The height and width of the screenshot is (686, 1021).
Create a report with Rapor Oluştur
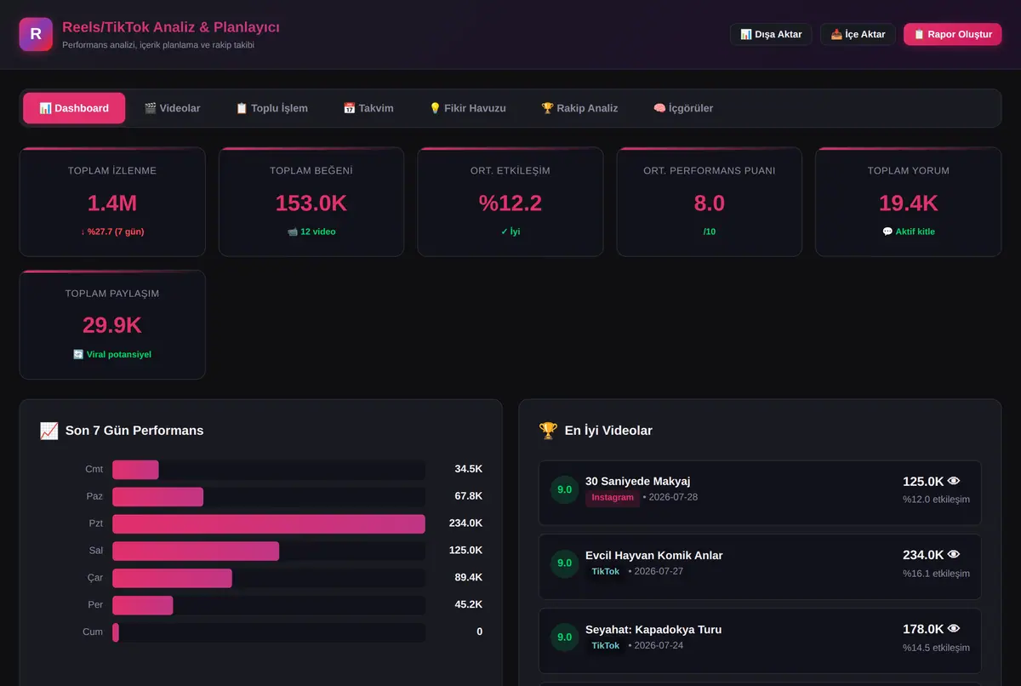click(953, 34)
